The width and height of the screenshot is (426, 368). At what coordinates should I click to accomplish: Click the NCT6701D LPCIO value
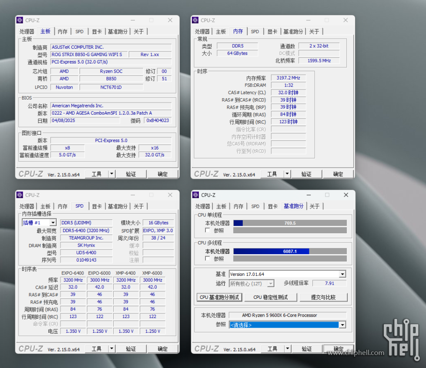(x=111, y=87)
